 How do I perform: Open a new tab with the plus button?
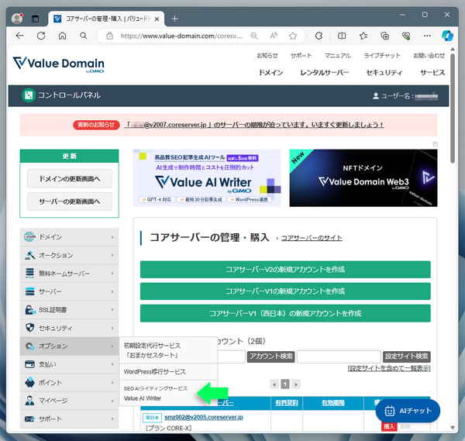pyautogui.click(x=174, y=19)
